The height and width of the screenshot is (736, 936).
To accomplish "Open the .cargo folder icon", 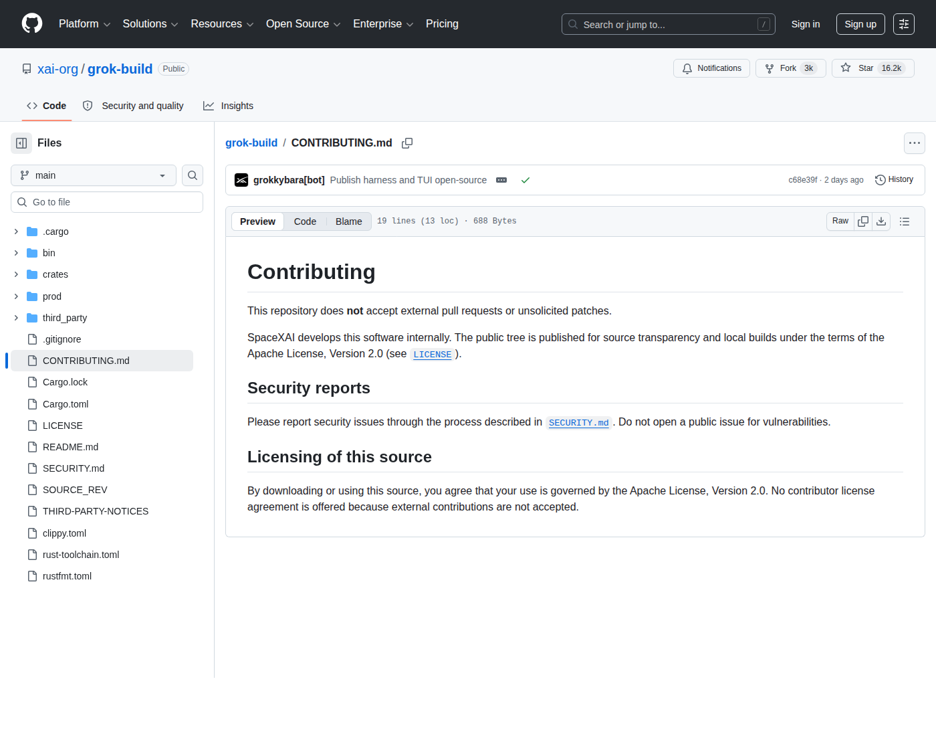I will click(32, 232).
